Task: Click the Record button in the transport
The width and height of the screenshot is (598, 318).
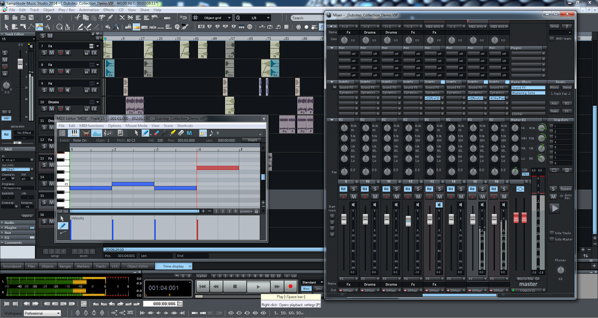Action: click(290, 286)
